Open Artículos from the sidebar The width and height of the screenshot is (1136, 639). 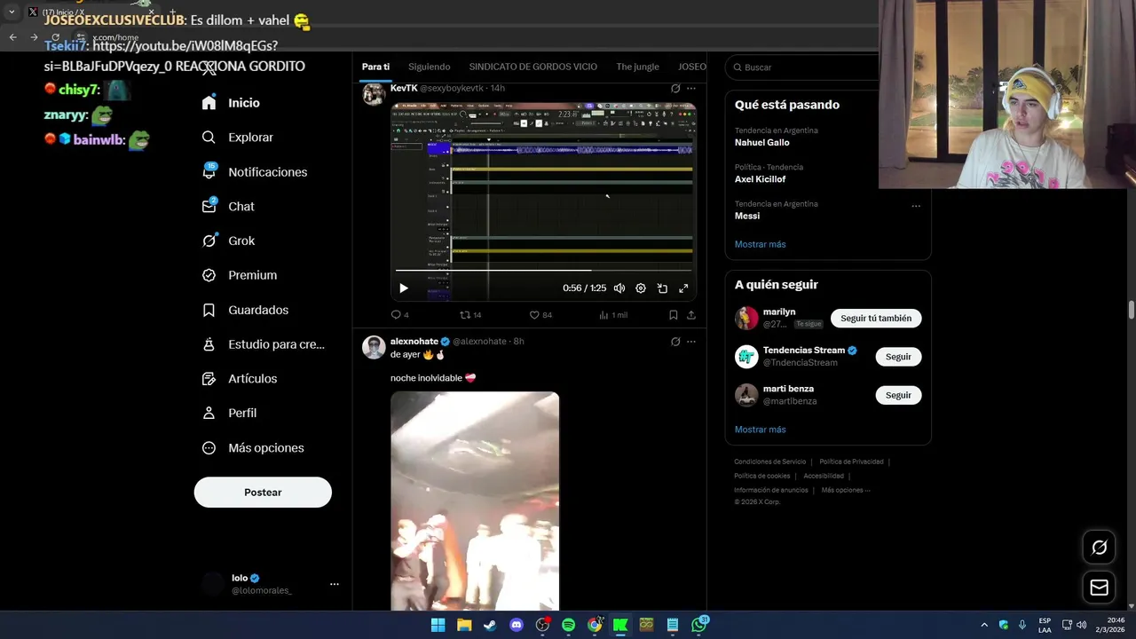coord(240,379)
